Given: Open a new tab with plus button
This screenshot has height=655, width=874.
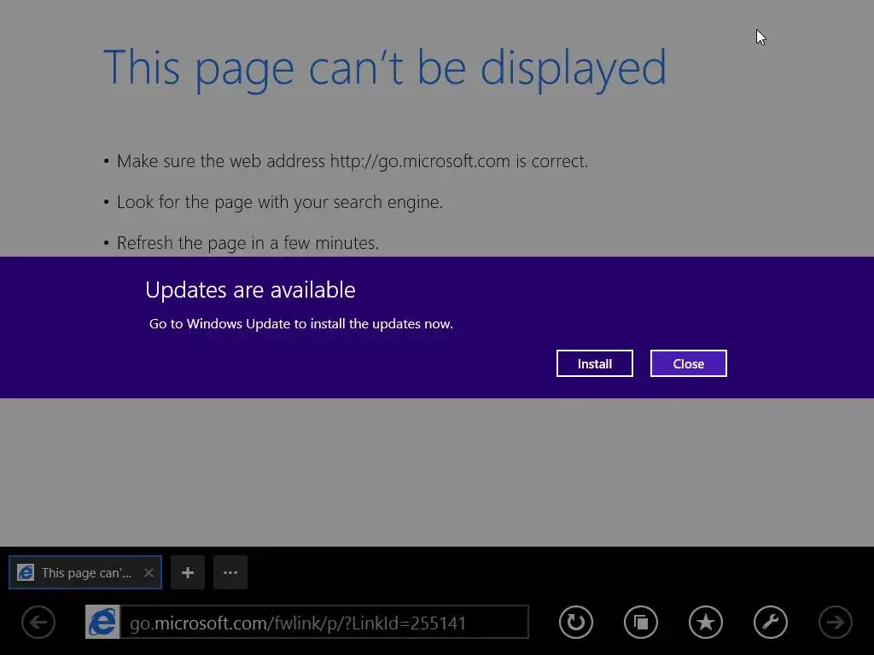Looking at the screenshot, I should tap(188, 572).
